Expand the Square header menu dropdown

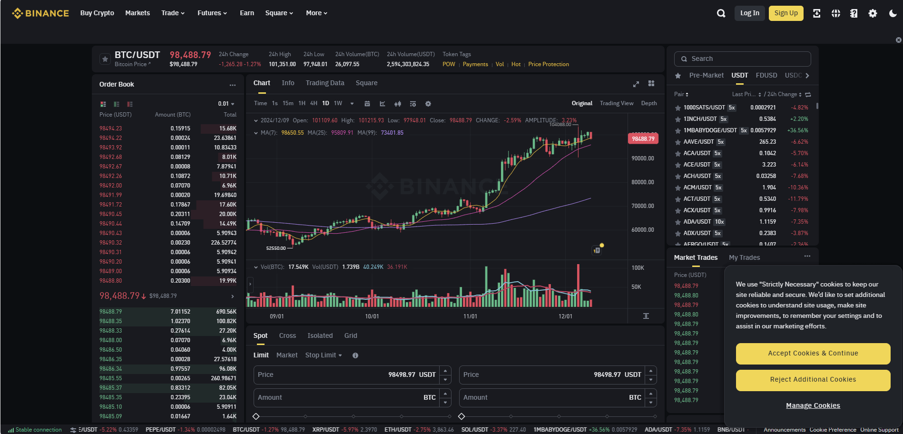(279, 13)
